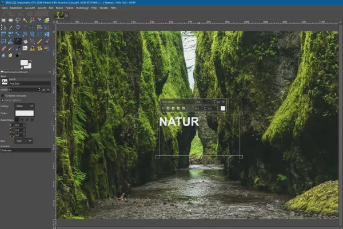Open the Filter menu

[x=94, y=8]
